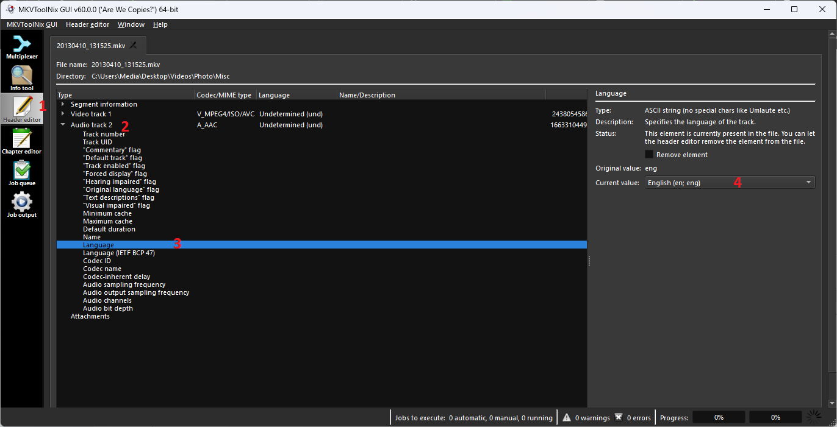Click the first Progress bar
Image resolution: width=837 pixels, height=427 pixels.
(719, 418)
